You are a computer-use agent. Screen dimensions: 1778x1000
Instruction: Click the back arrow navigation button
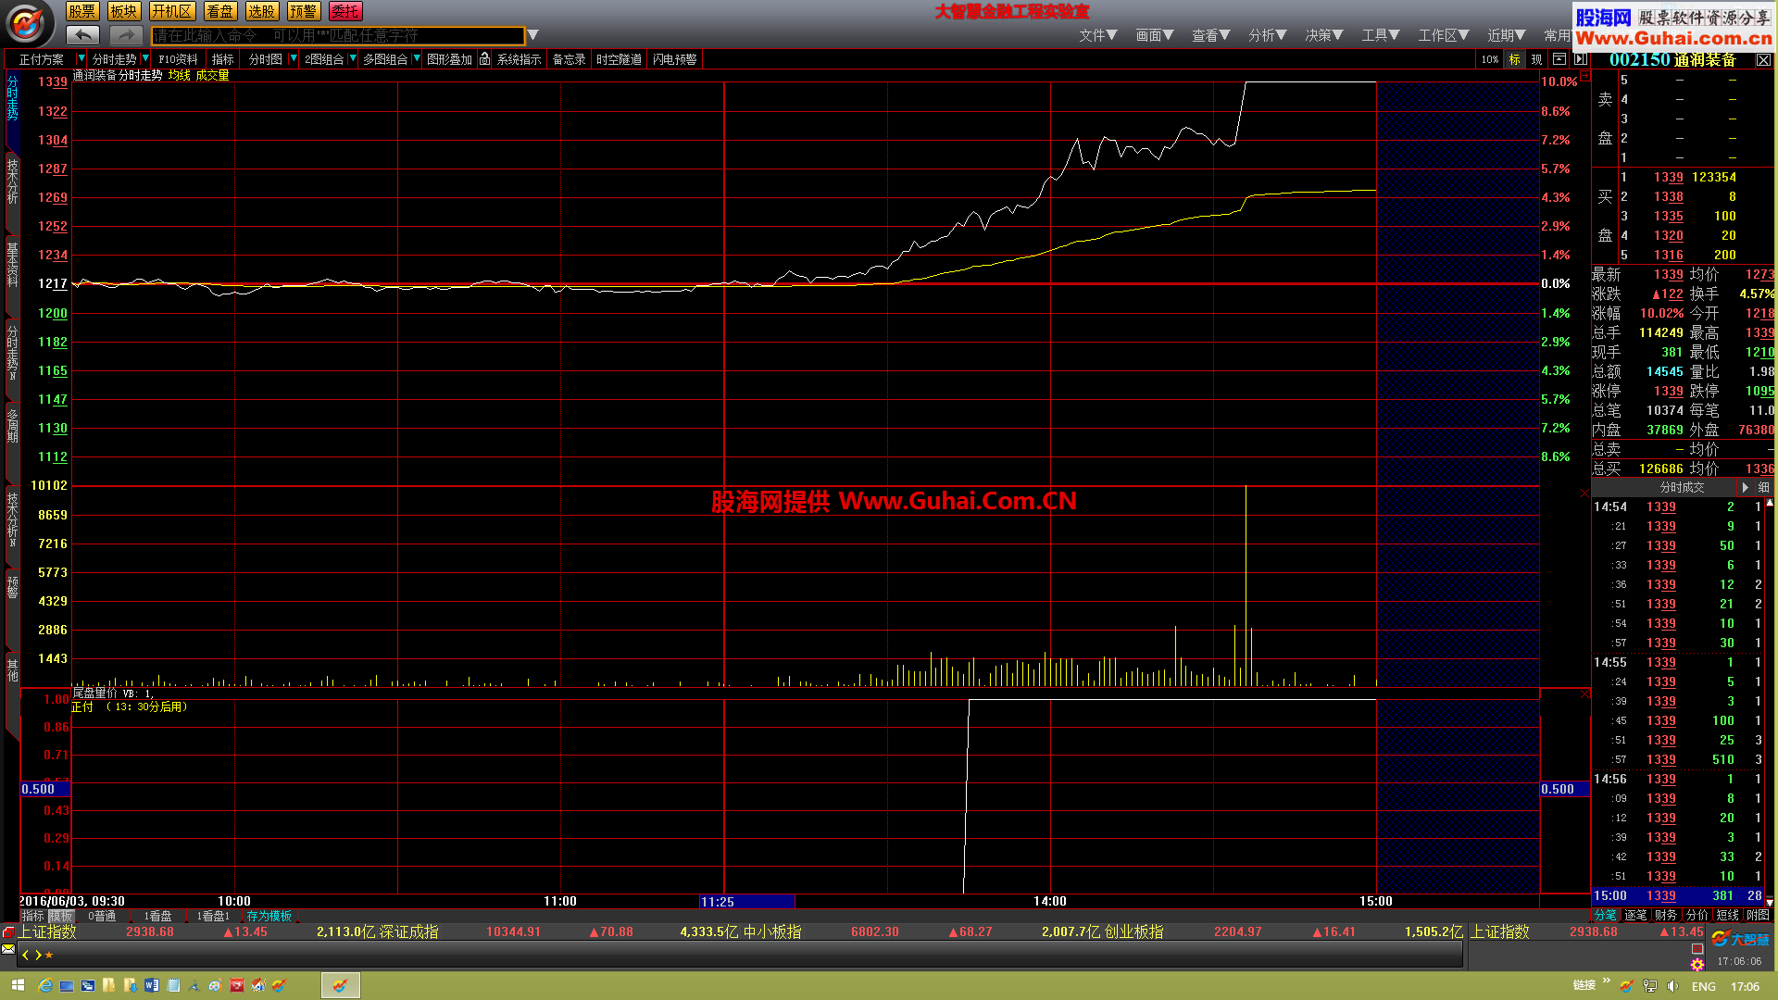click(82, 35)
